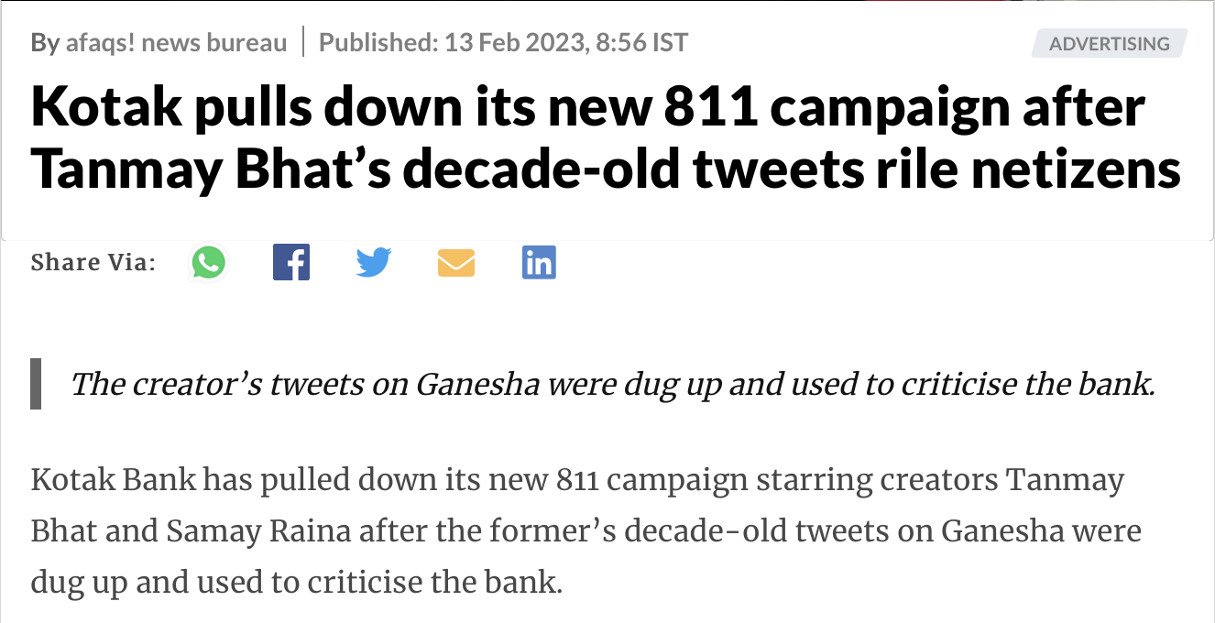The image size is (1215, 623).
Task: Click the gray vertical bar beside the summary
Action: click(x=36, y=384)
